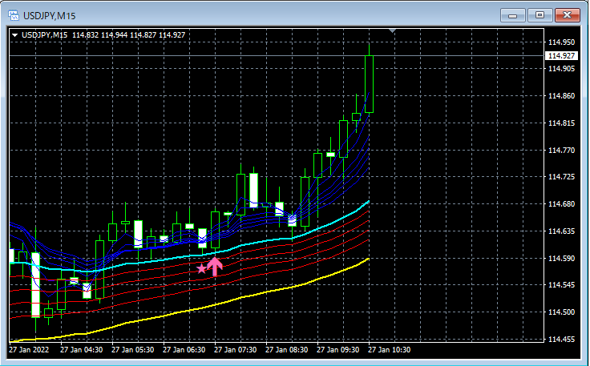Click the current price label 114.927
Viewport: 590px width, 366px height.
pos(561,55)
